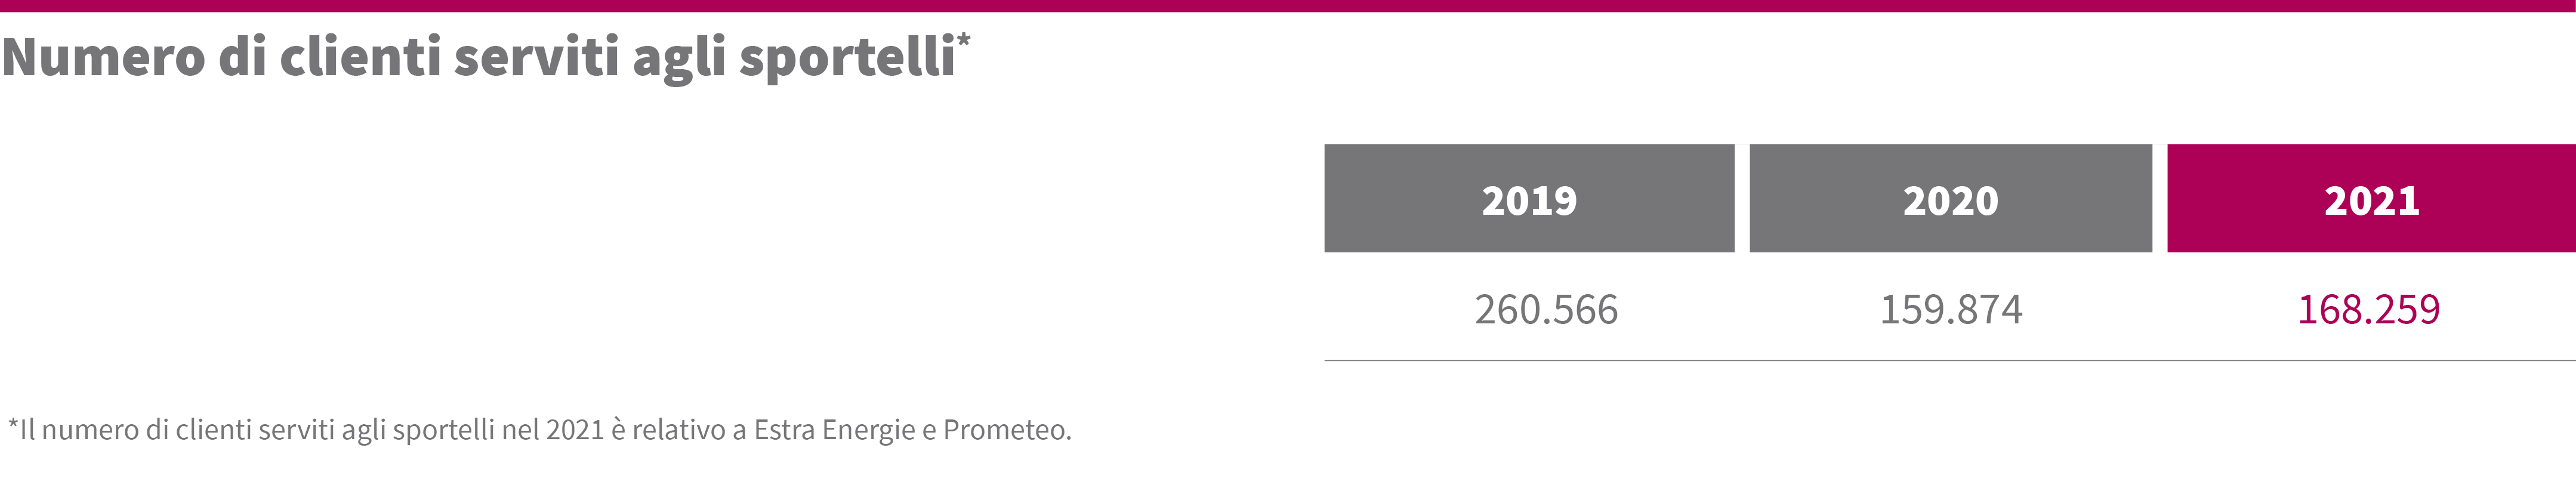Click the magenta bar at top

(x=1288, y=6)
